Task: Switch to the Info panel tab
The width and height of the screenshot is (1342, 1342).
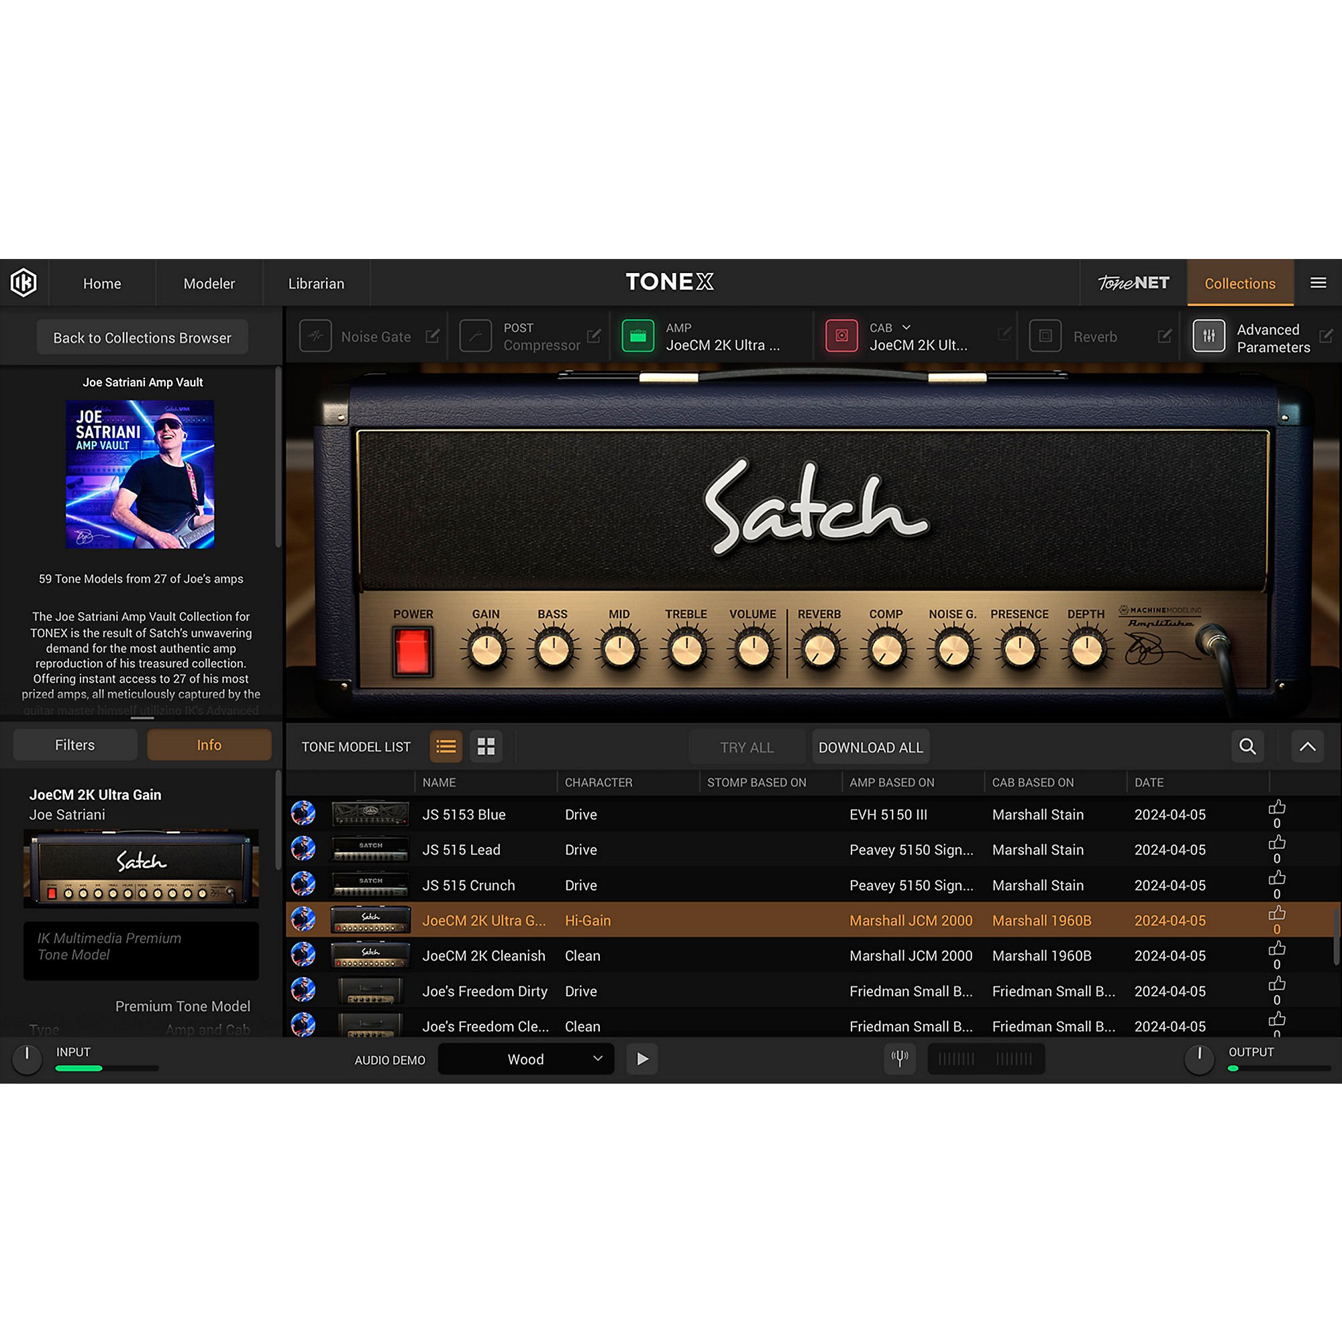Action: (x=209, y=745)
